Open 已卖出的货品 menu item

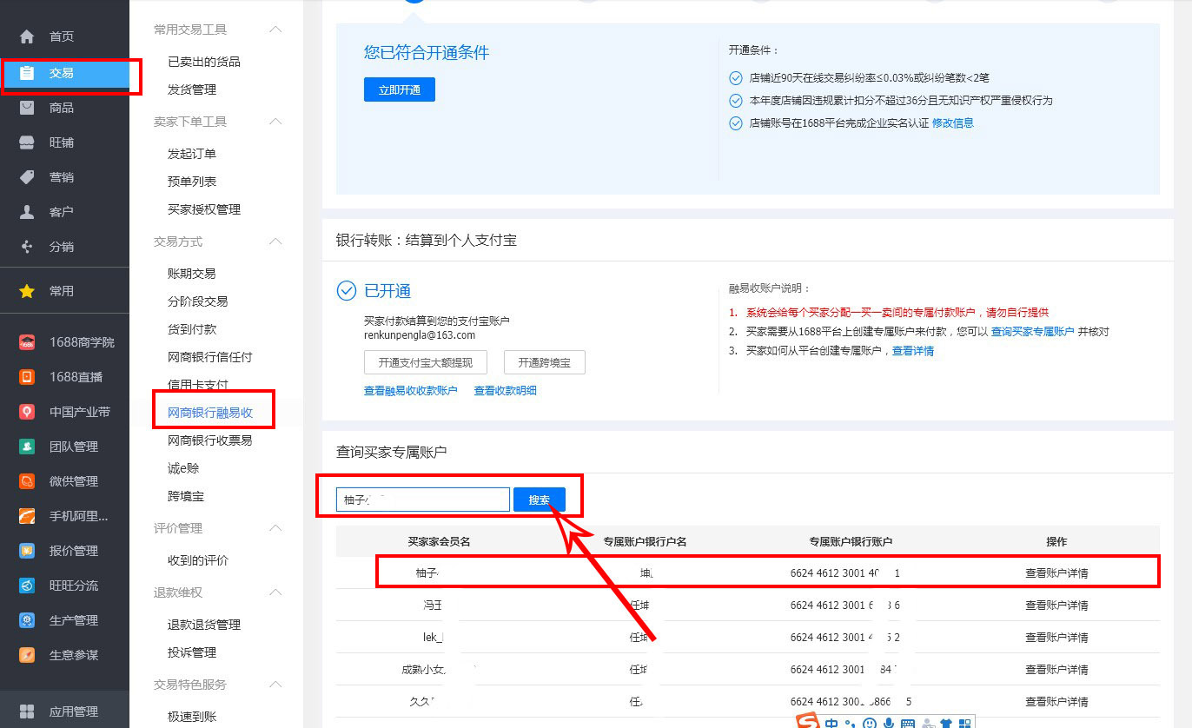click(204, 62)
